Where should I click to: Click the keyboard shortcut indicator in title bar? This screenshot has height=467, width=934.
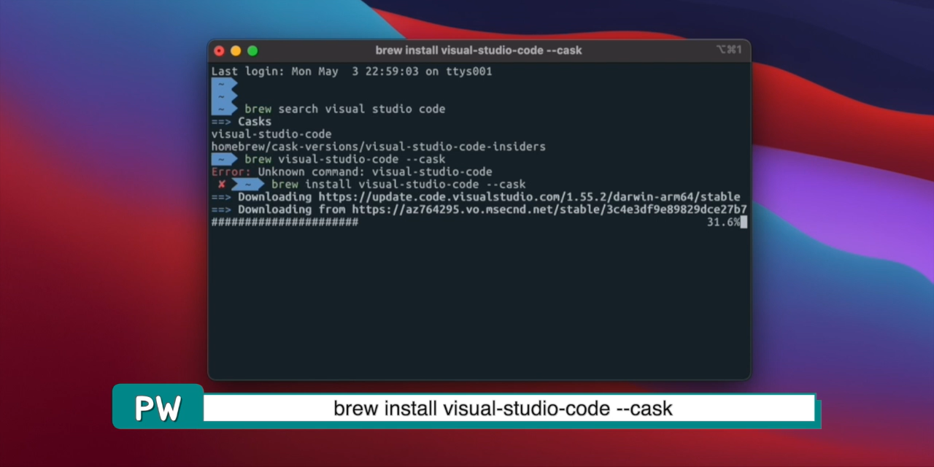coord(729,50)
